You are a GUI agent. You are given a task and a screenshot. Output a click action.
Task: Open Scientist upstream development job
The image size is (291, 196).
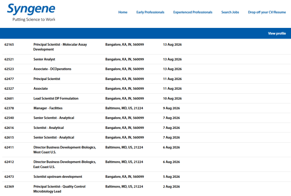point(58,177)
